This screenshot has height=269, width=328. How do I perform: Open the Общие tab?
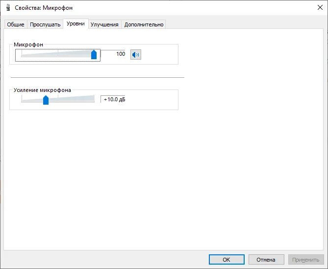click(x=16, y=24)
